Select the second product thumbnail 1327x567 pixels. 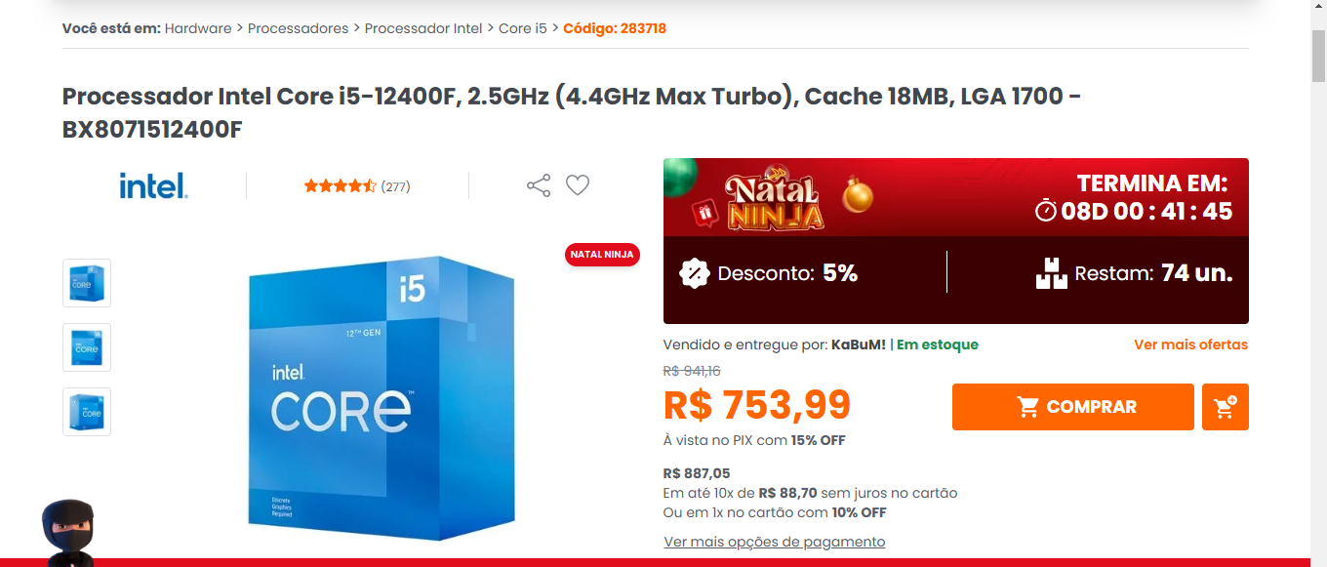click(87, 347)
